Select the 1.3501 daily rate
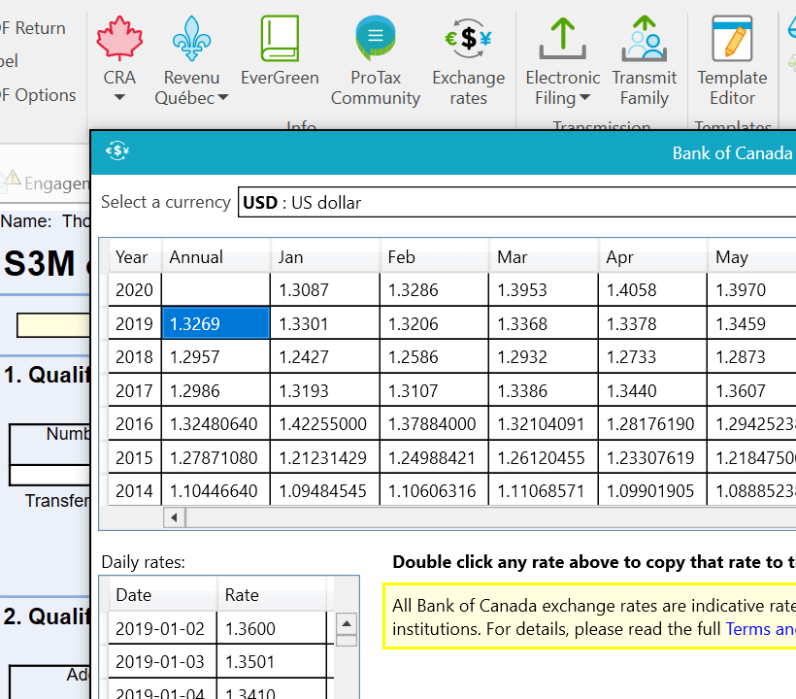This screenshot has width=796, height=699. 272,661
